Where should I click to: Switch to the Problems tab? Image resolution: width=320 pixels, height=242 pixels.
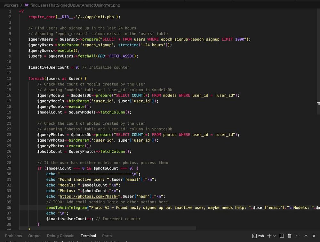(13, 236)
